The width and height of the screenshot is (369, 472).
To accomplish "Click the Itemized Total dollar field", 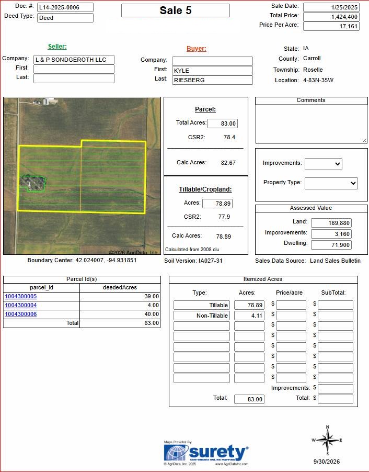I will pos(336,399).
